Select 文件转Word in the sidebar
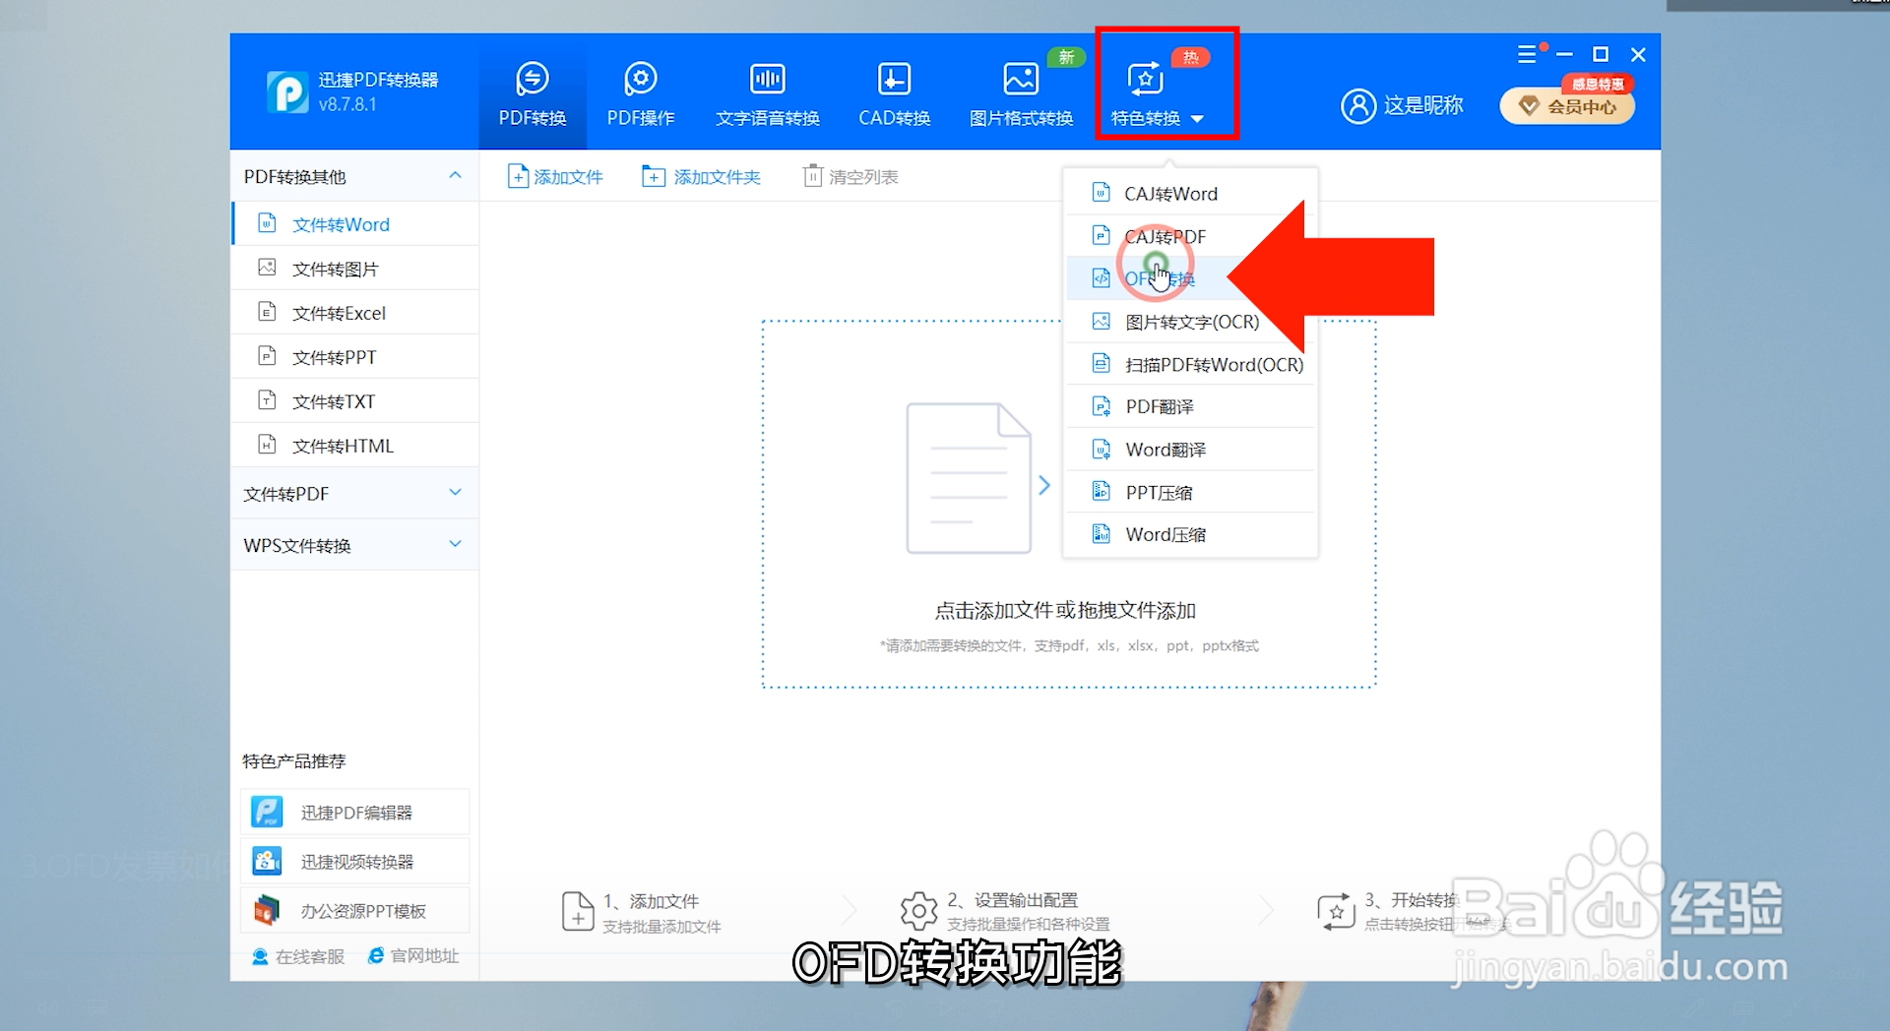The image size is (1890, 1031). tap(340, 223)
